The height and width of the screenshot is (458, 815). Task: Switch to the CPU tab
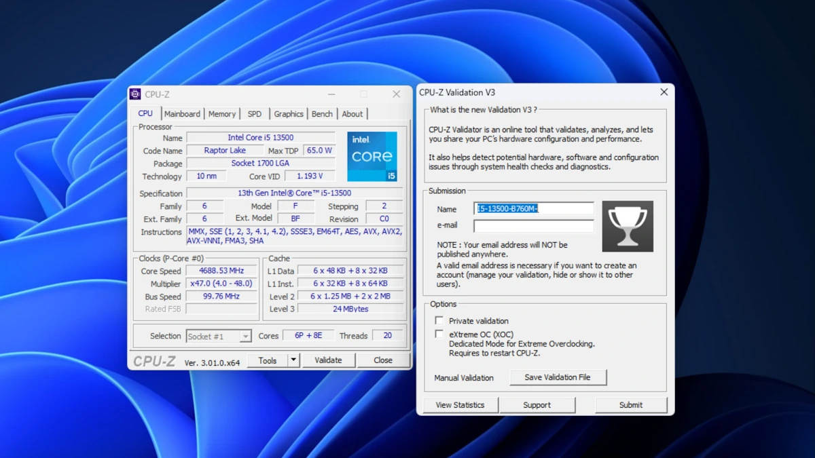coord(145,113)
